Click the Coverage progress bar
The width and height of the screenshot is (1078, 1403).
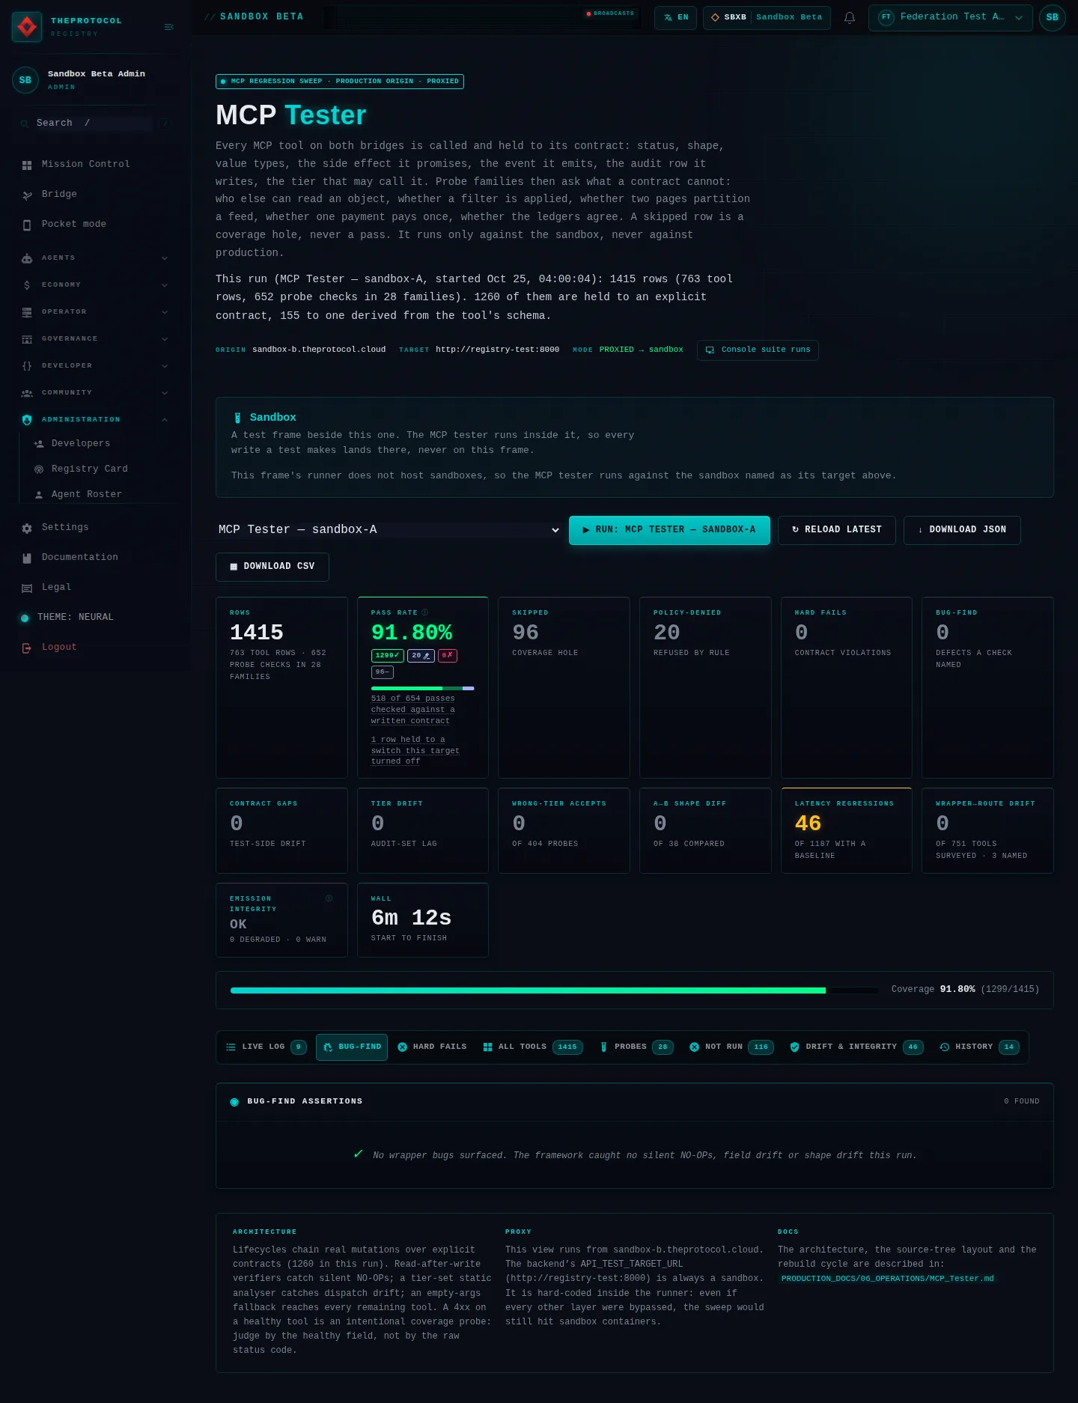click(554, 990)
